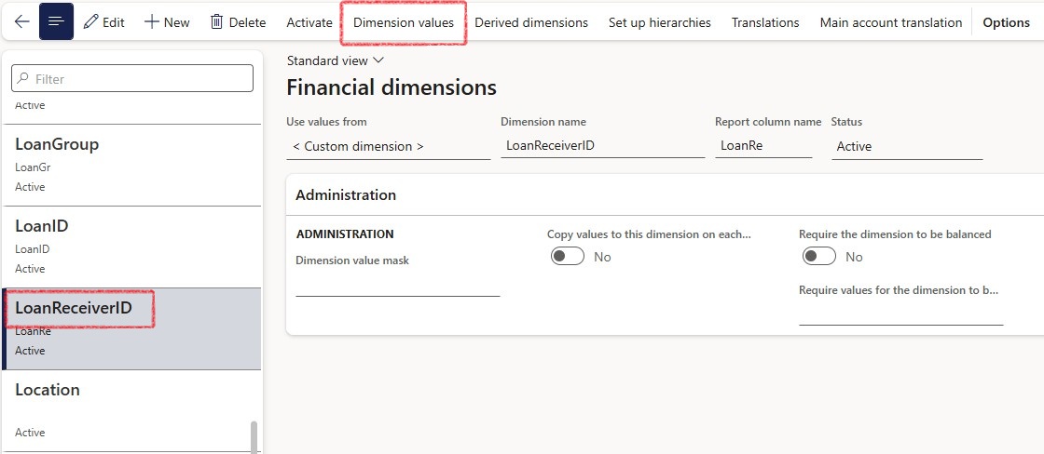Open the Options tab
This screenshot has width=1044, height=454.
click(x=1006, y=22)
